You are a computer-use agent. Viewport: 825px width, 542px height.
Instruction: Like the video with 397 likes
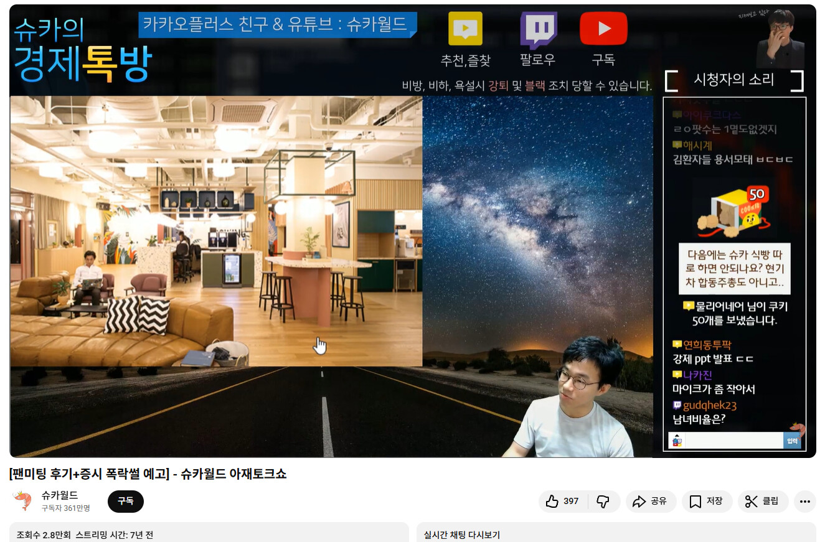click(x=563, y=501)
